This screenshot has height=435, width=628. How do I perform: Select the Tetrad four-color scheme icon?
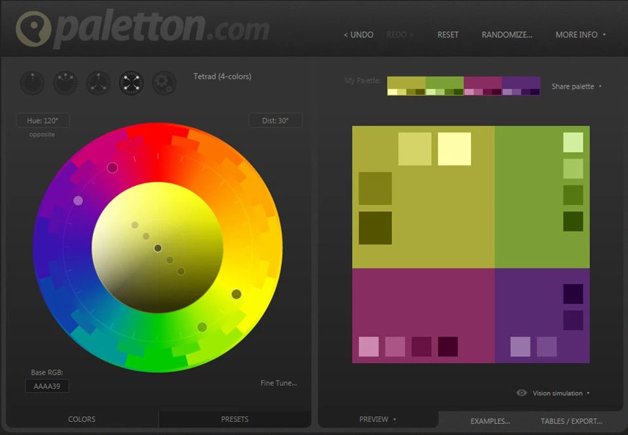point(131,83)
